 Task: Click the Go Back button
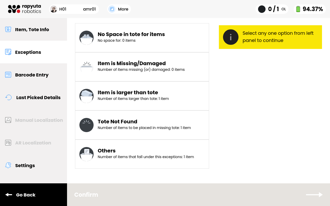click(34, 195)
